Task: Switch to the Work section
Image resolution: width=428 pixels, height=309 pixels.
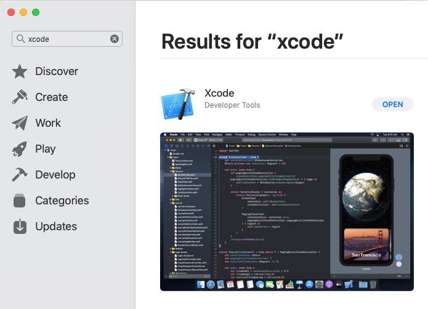Action: 48,123
